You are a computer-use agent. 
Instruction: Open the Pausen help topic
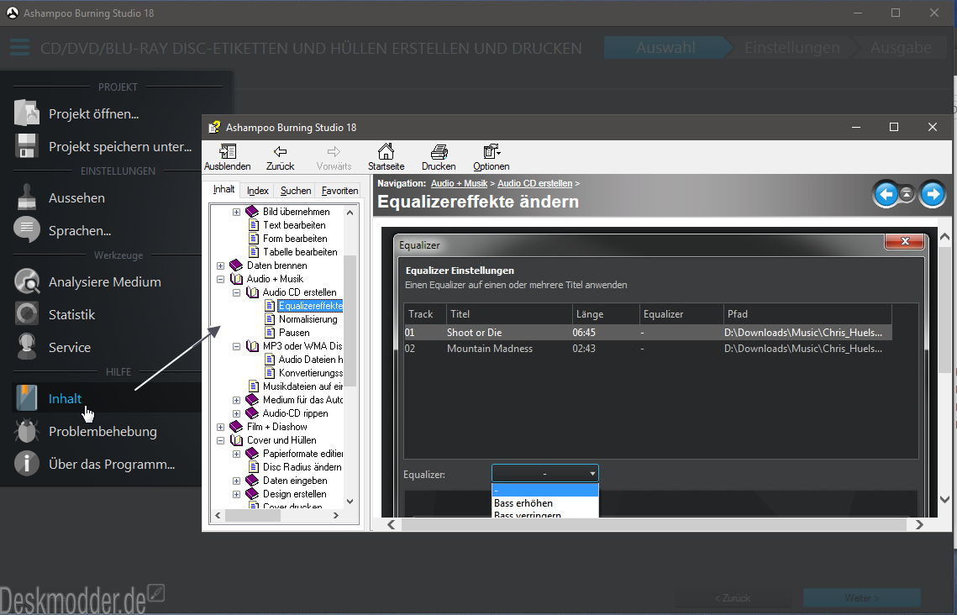click(294, 333)
